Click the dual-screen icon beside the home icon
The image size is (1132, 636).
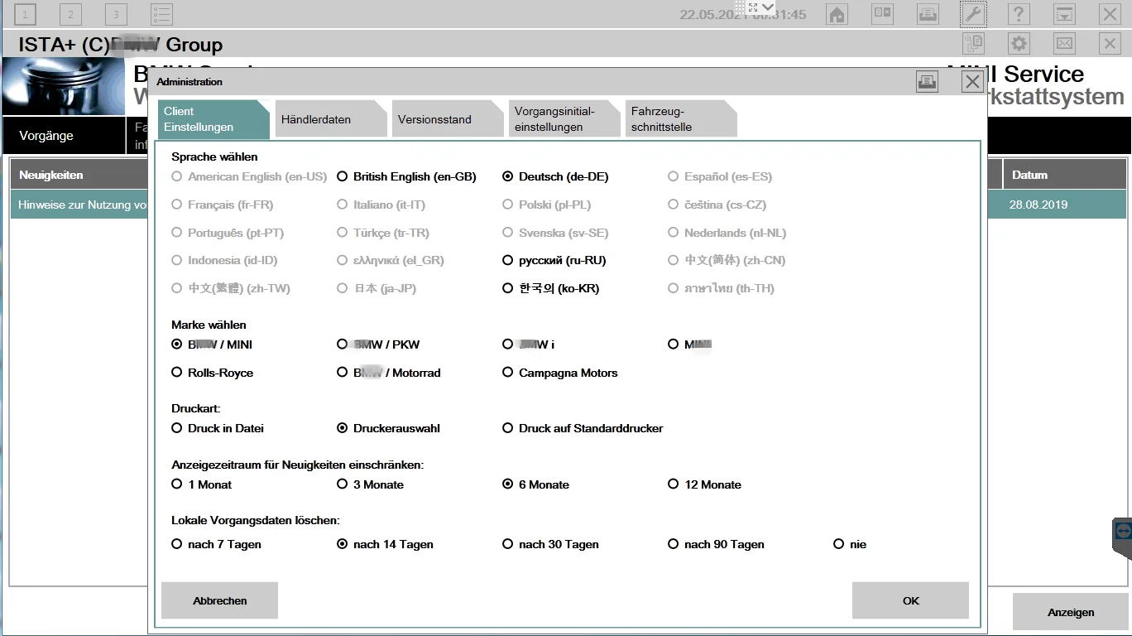click(883, 14)
